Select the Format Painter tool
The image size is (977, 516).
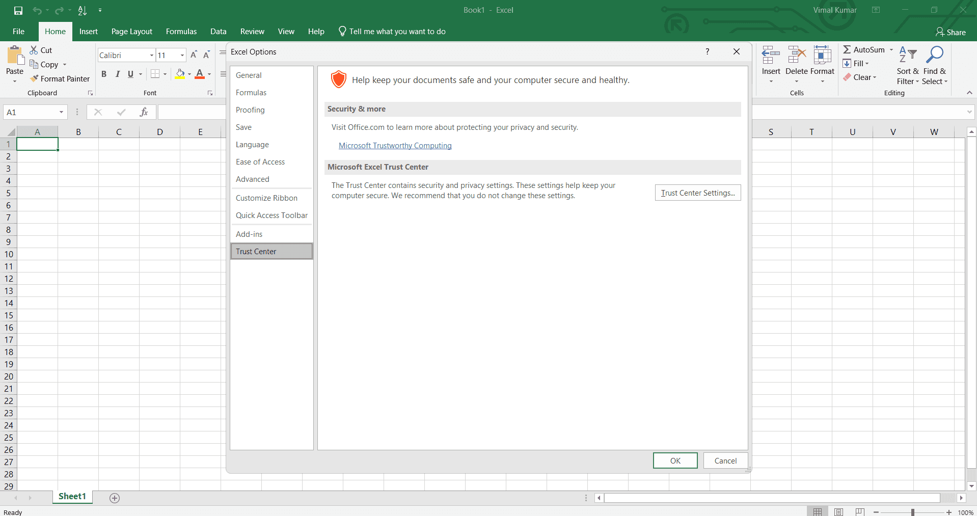60,78
